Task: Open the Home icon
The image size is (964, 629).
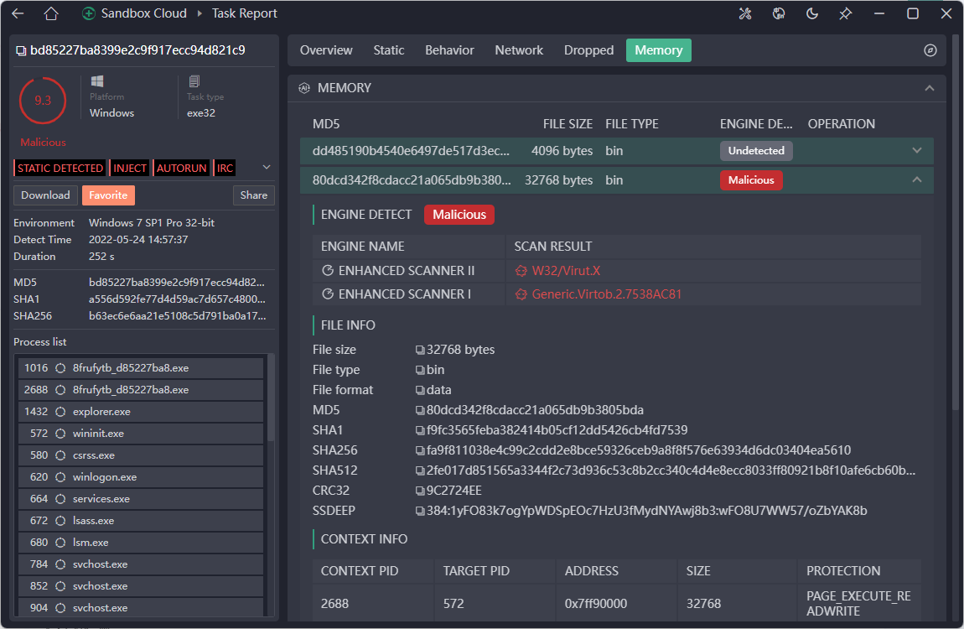Action: (x=51, y=13)
